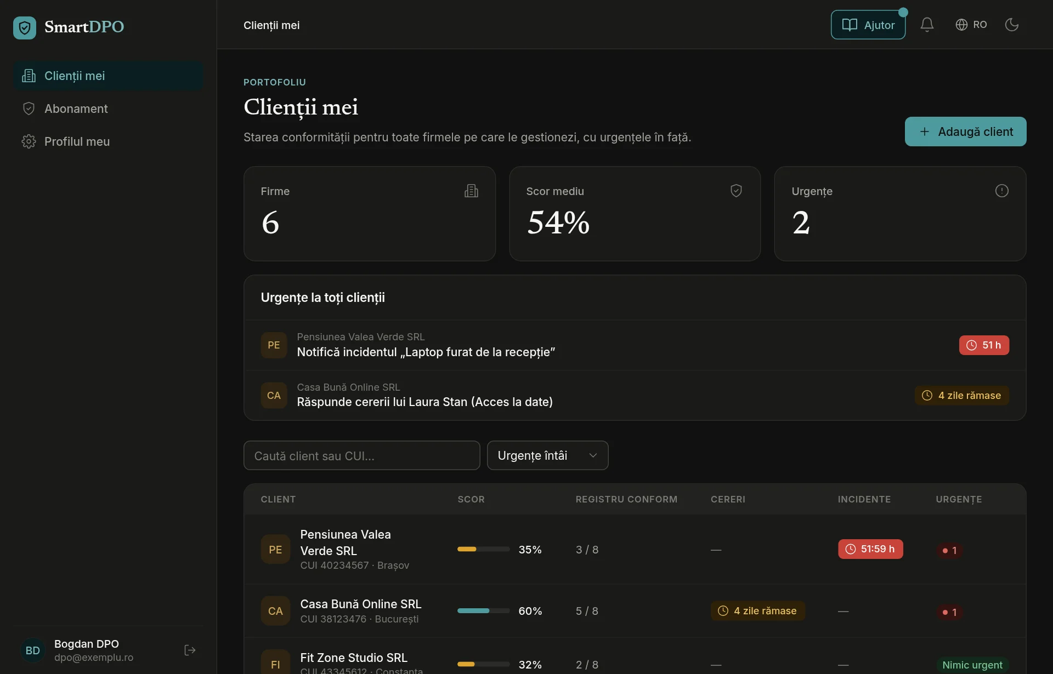This screenshot has height=674, width=1053.
Task: Click the SCOR column header
Action: (x=471, y=499)
